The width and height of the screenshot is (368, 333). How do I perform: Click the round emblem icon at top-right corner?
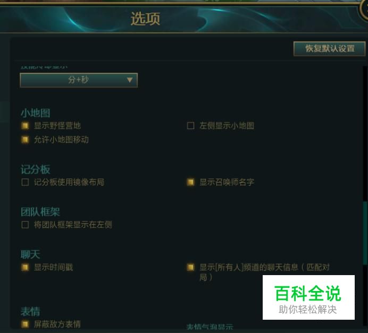click(x=364, y=10)
